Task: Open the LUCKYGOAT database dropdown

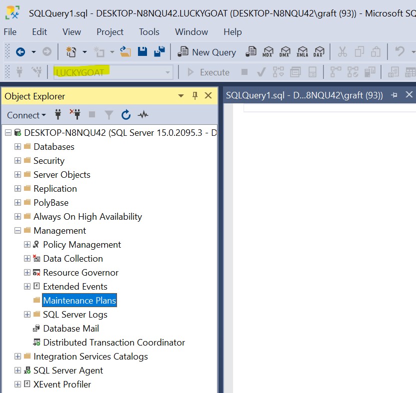Action: [167, 72]
